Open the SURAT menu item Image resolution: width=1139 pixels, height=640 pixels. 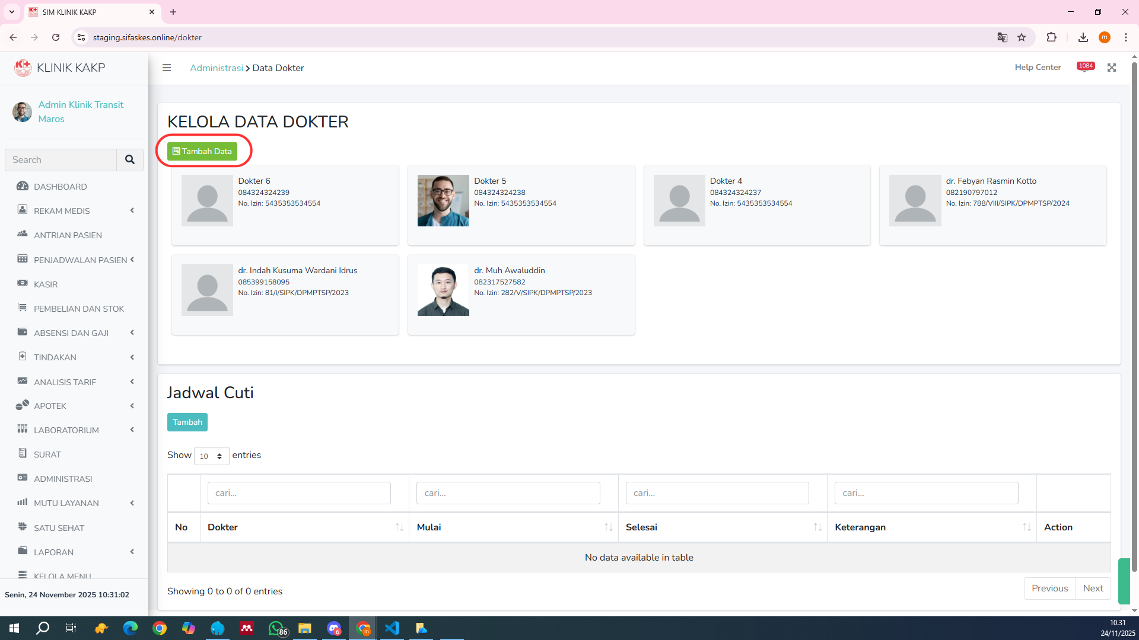click(x=47, y=455)
